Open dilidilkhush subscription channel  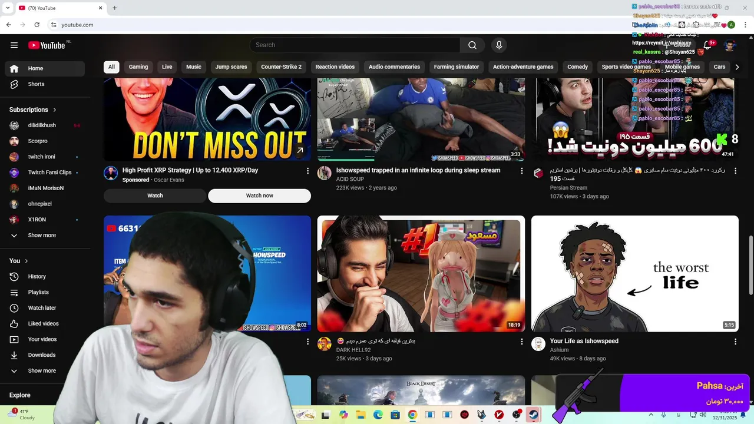[x=45, y=125]
